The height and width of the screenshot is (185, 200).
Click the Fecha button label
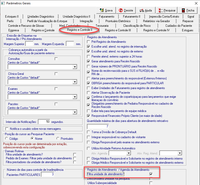(190, 10)
